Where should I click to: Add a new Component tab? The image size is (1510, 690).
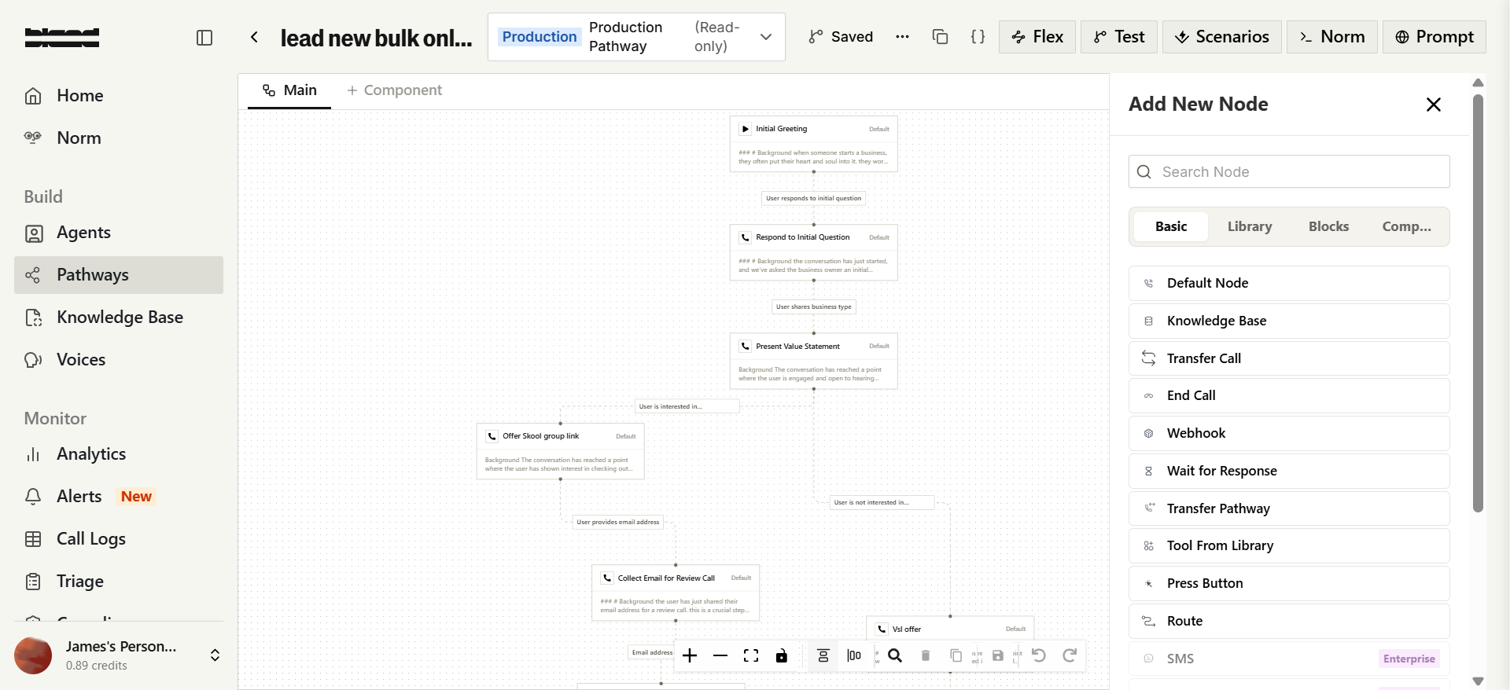coord(395,90)
